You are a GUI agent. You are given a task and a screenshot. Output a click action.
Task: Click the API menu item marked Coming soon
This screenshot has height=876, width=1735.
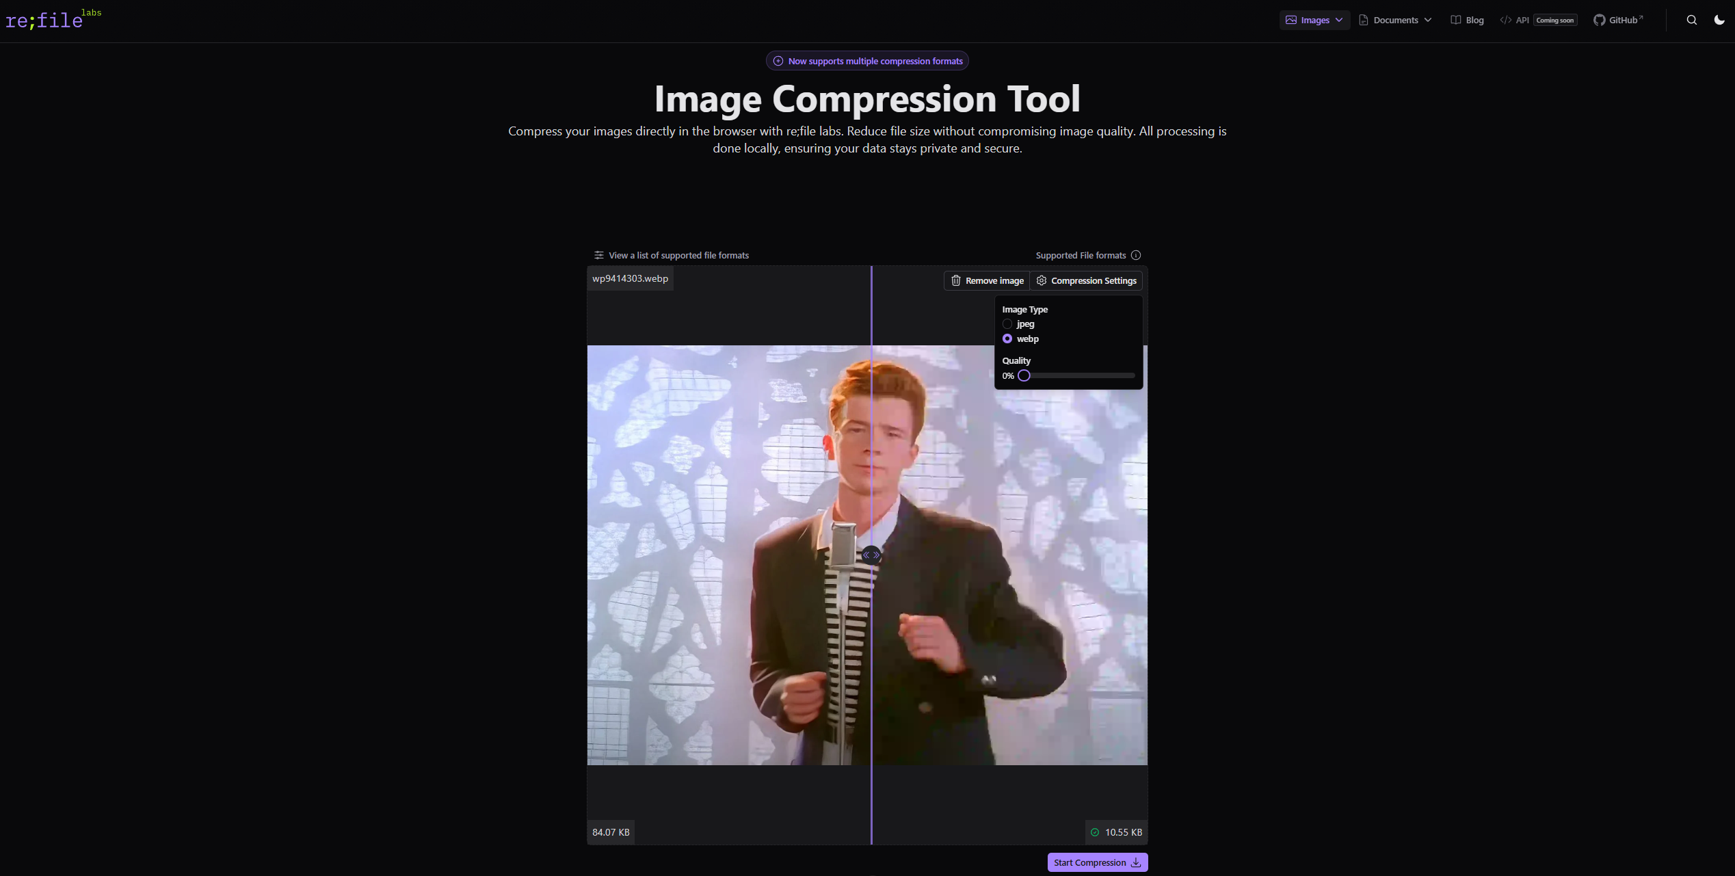[1522, 20]
